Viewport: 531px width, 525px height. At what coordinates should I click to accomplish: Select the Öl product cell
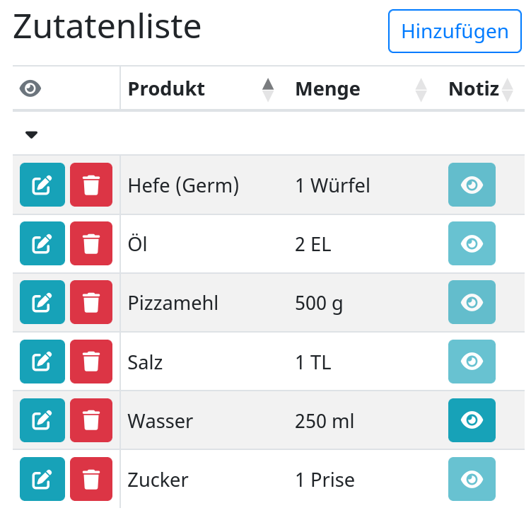(204, 244)
